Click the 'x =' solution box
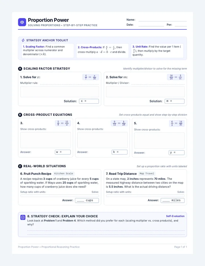This screenshot has width=205, height=266. pos(89,101)
